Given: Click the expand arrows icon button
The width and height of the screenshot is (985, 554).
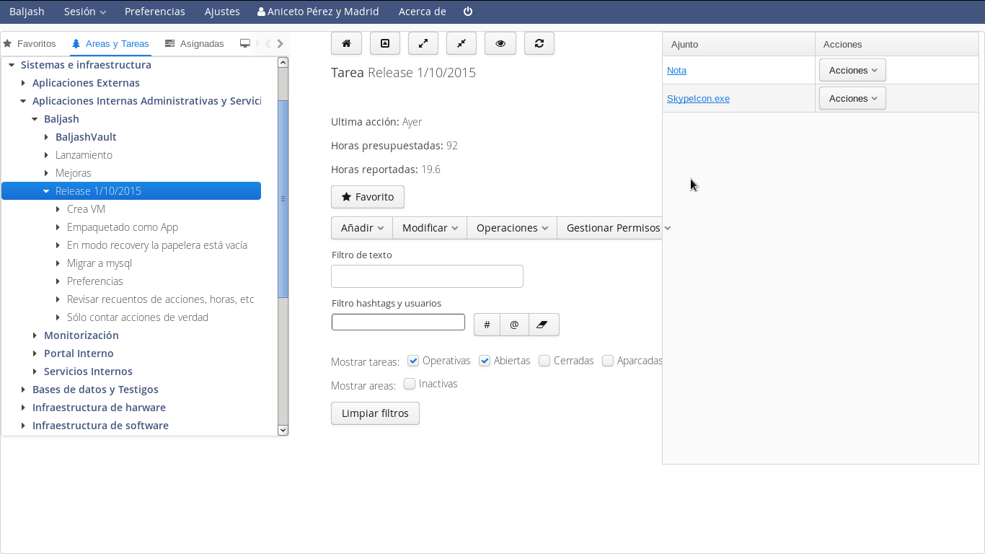Looking at the screenshot, I should coord(423,43).
